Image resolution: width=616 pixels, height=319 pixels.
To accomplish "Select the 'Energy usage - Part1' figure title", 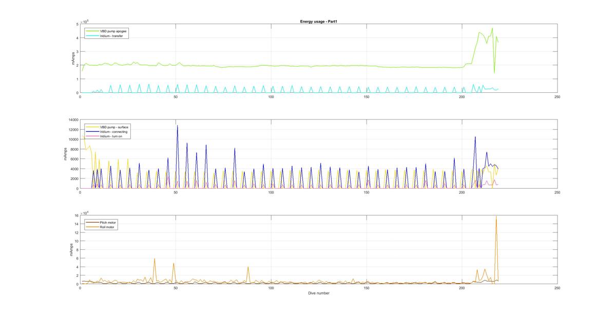I will tap(318, 22).
